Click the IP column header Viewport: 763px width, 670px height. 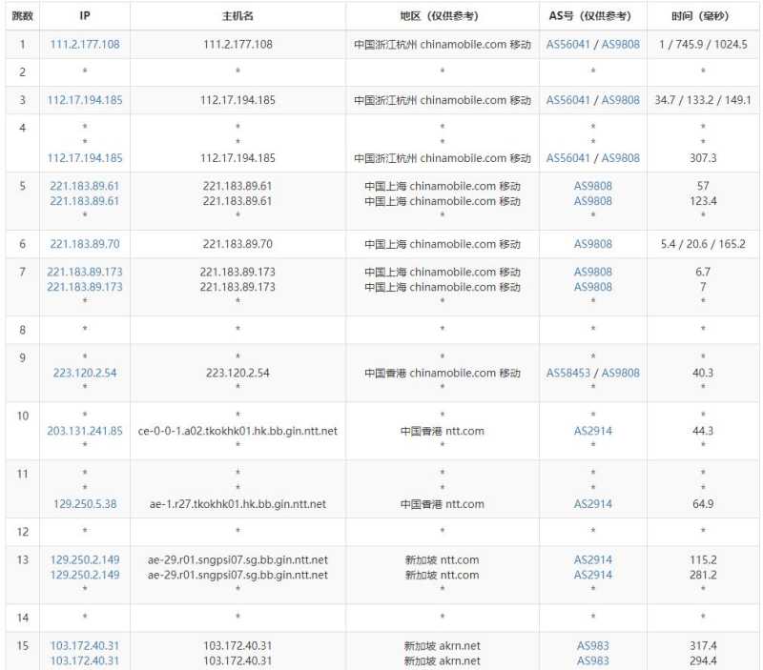pos(84,15)
